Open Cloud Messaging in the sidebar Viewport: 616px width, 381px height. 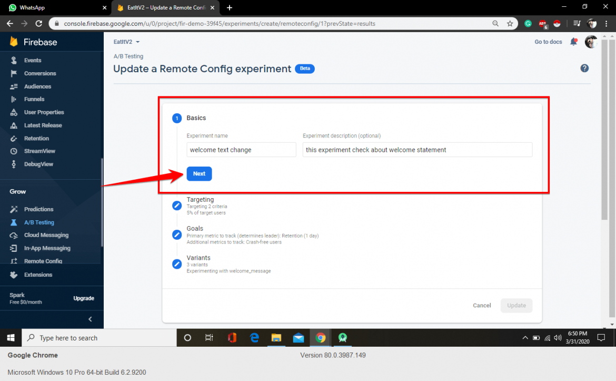(46, 235)
